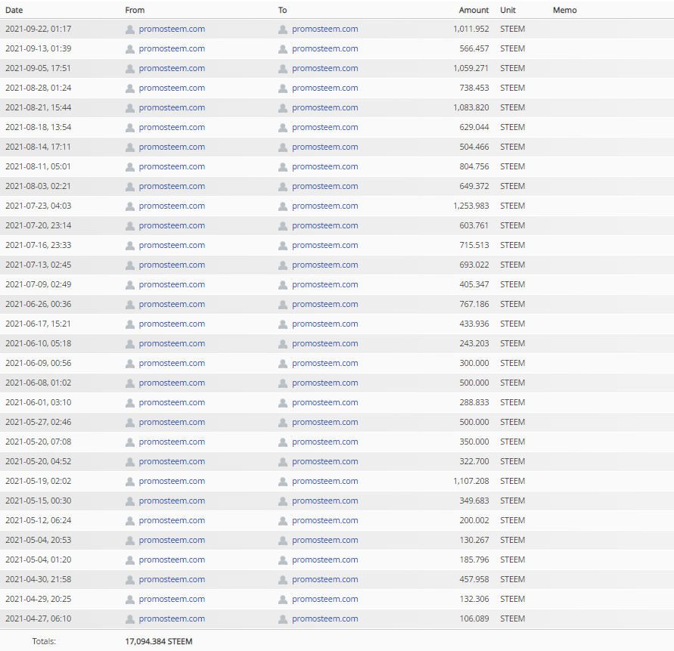
Task: Click From avatar icon on 2021-09-13 row
Action: (x=130, y=49)
